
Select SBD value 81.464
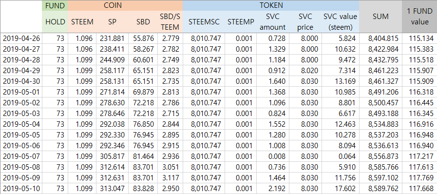coord(143,156)
